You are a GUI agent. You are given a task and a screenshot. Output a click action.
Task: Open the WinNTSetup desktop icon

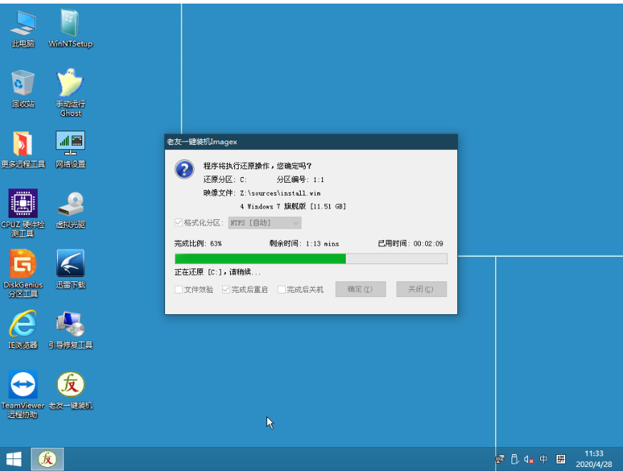(70, 25)
